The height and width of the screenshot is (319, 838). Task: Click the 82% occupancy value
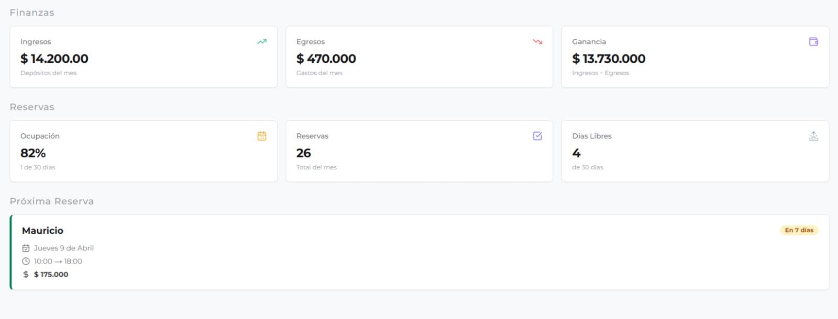click(x=33, y=153)
